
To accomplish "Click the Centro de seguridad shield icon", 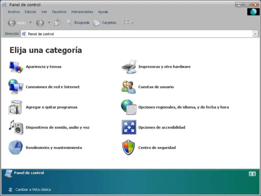I will (x=129, y=148).
